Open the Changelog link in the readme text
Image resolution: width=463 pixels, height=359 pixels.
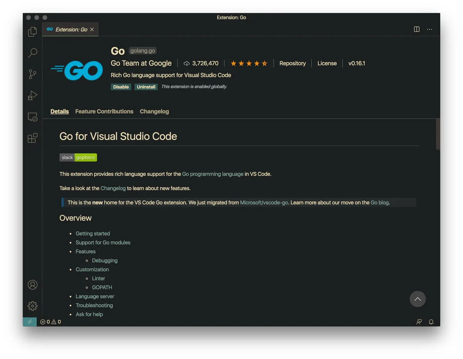pos(113,188)
